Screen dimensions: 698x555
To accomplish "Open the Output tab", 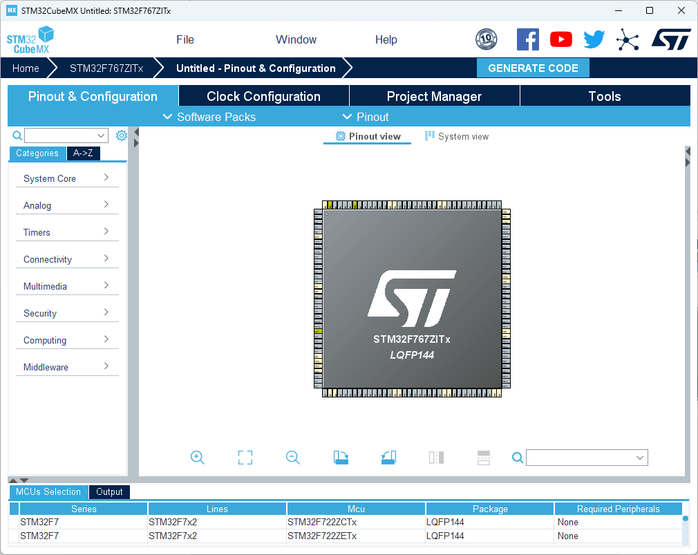I will coord(109,491).
